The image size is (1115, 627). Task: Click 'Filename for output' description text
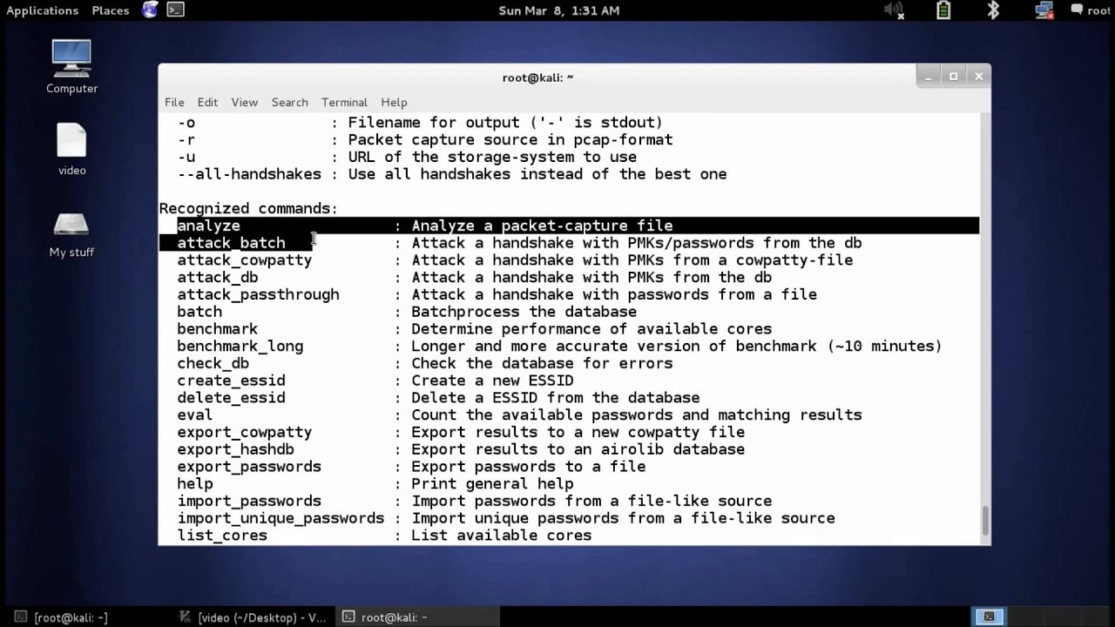tap(505, 123)
